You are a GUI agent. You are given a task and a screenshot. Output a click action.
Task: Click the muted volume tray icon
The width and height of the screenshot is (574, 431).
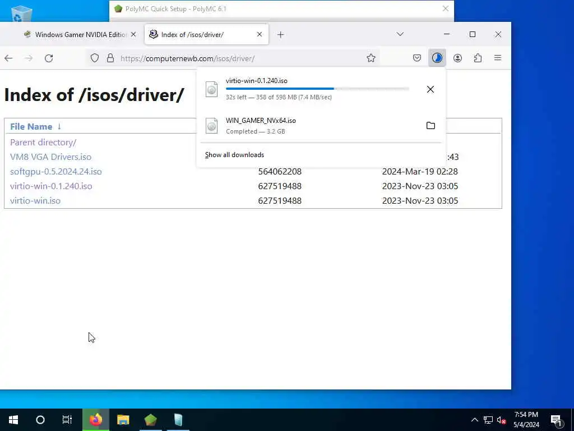click(x=501, y=420)
